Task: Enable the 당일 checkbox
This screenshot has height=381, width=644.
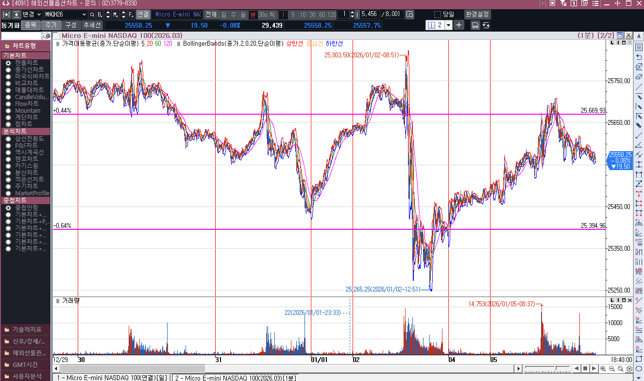Action: tap(438, 15)
